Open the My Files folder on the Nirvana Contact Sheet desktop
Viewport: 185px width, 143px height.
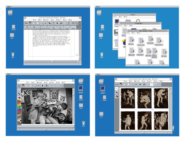(101, 81)
